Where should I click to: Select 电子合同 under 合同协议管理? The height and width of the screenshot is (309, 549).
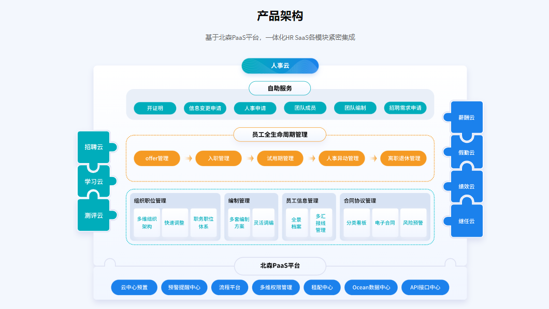pyautogui.click(x=385, y=223)
